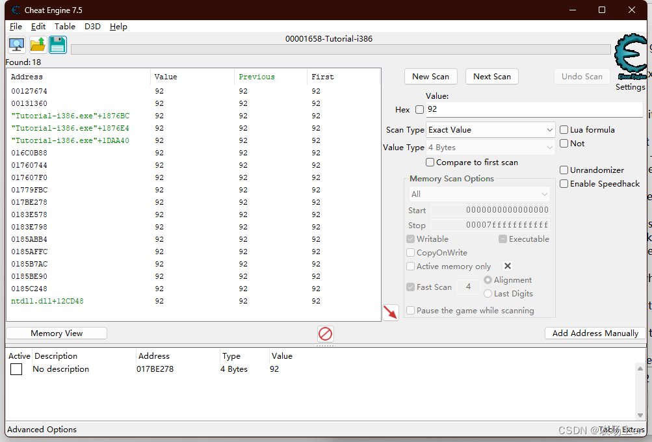Toggle the CopyOnWrite checkbox
This screenshot has height=442, width=652.
coord(410,253)
